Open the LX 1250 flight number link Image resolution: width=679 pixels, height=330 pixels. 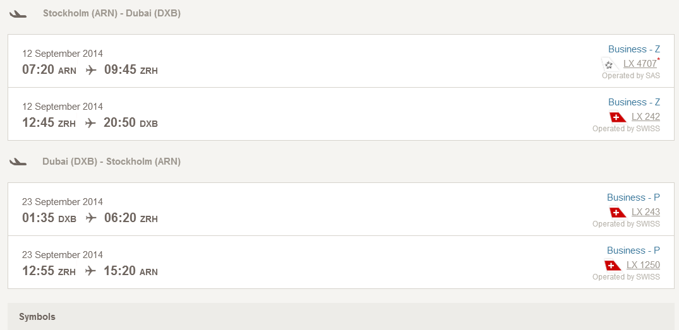[x=643, y=264]
